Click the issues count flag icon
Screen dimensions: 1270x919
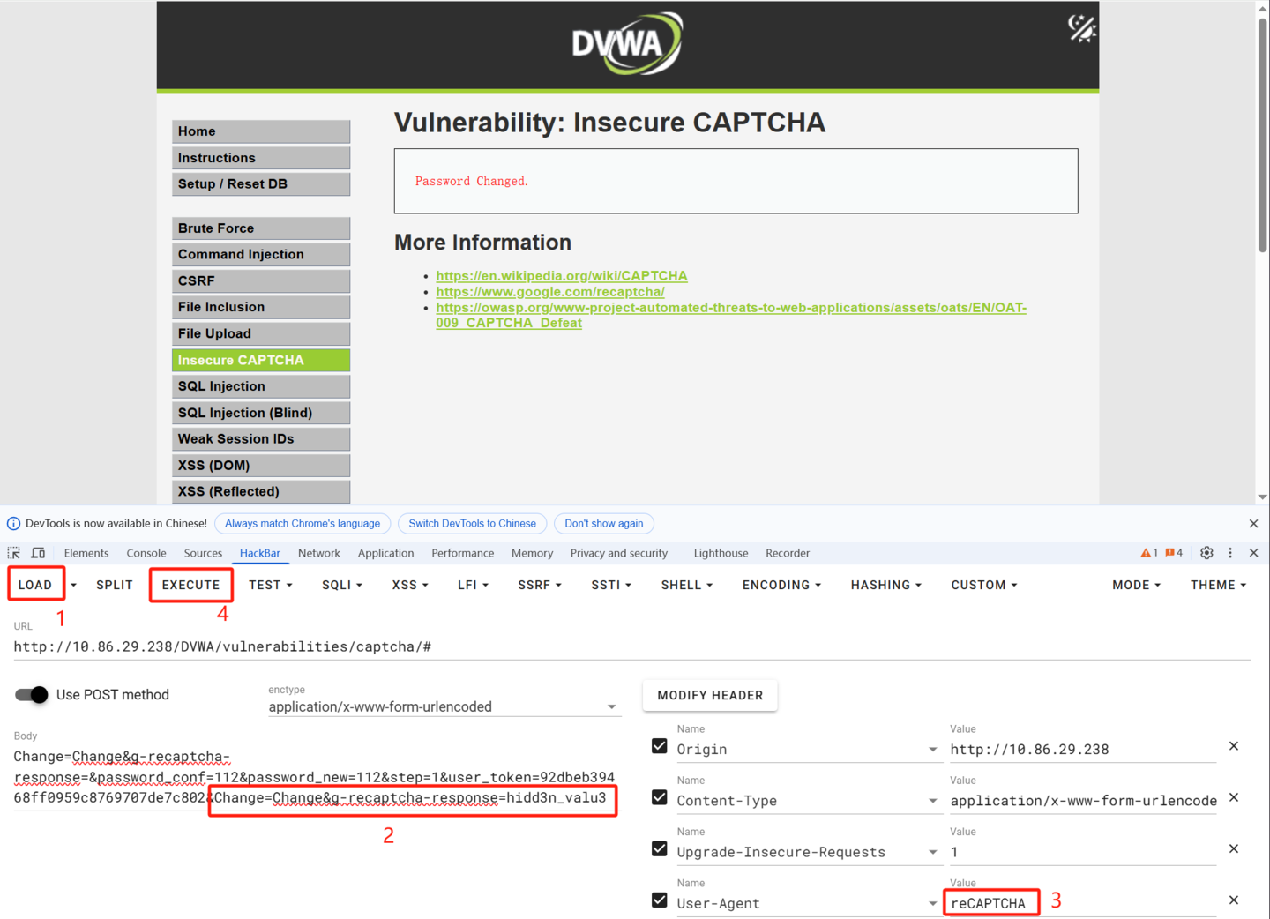1170,553
